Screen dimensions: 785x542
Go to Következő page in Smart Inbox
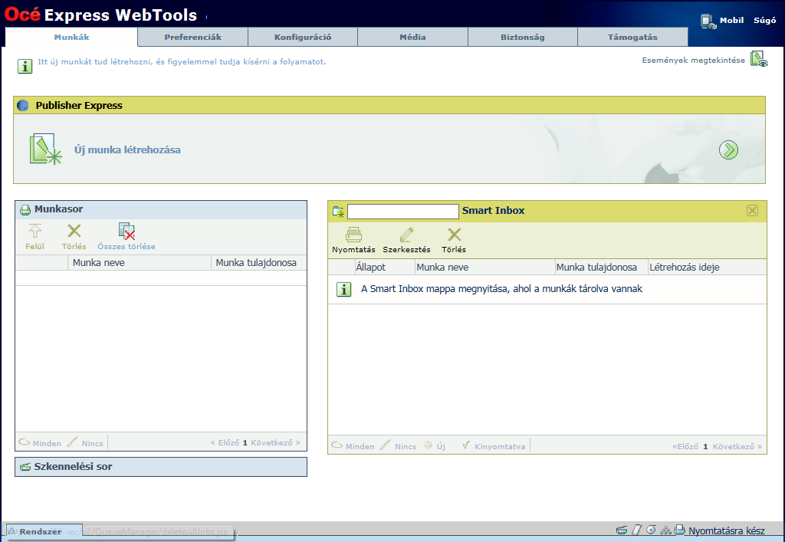[x=737, y=446]
